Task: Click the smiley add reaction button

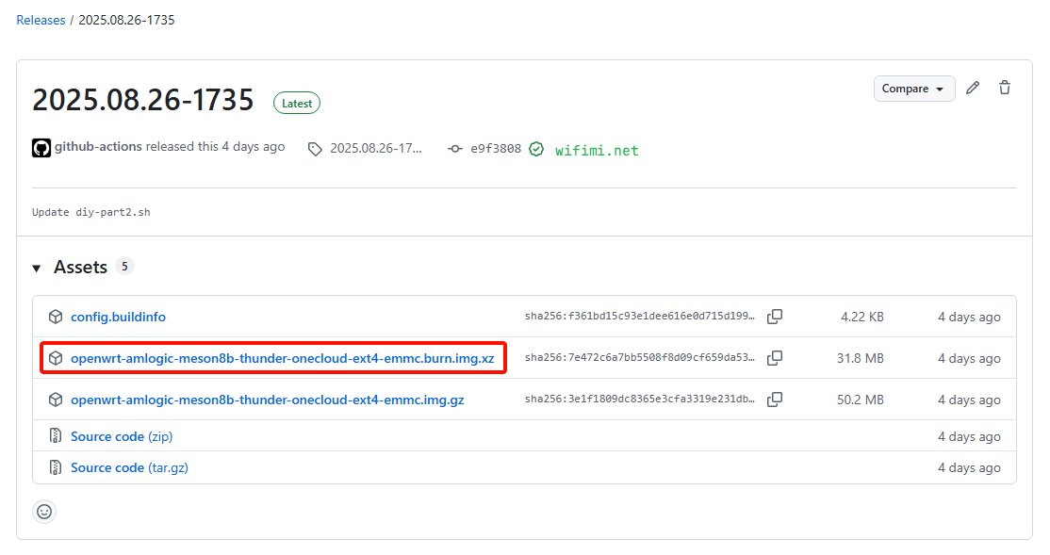Action: tap(44, 512)
